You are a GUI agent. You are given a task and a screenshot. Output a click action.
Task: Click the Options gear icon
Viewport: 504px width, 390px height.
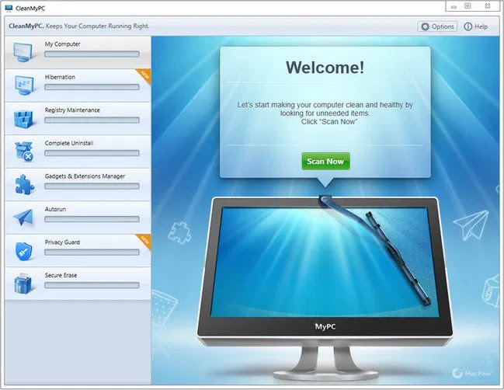[425, 26]
